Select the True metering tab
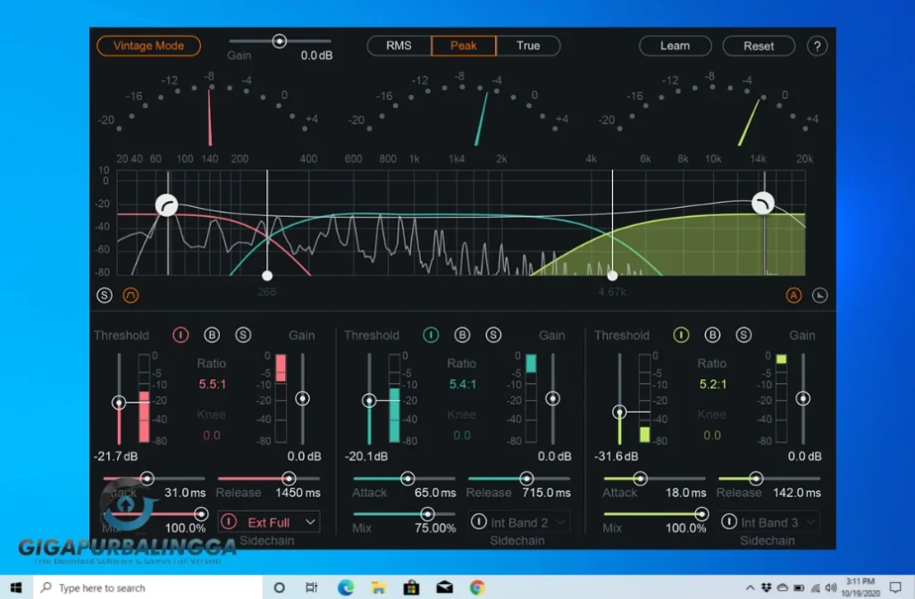This screenshot has width=915, height=599. coord(528,46)
